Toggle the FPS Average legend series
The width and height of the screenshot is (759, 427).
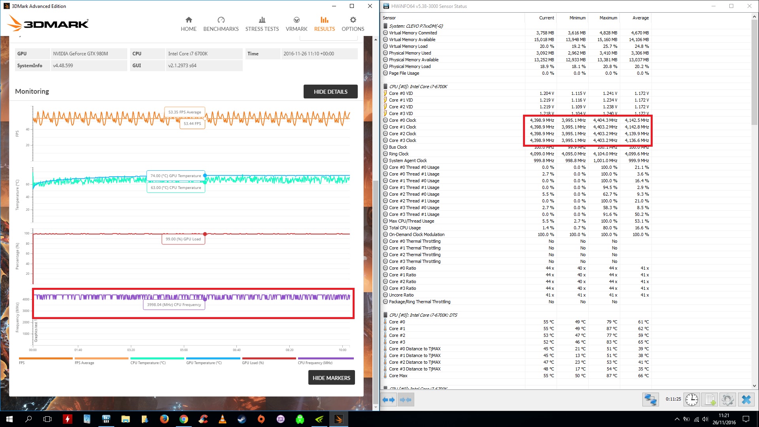tap(101, 361)
